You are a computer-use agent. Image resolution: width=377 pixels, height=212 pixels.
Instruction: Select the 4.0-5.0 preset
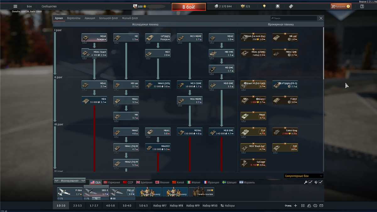pos(110,206)
